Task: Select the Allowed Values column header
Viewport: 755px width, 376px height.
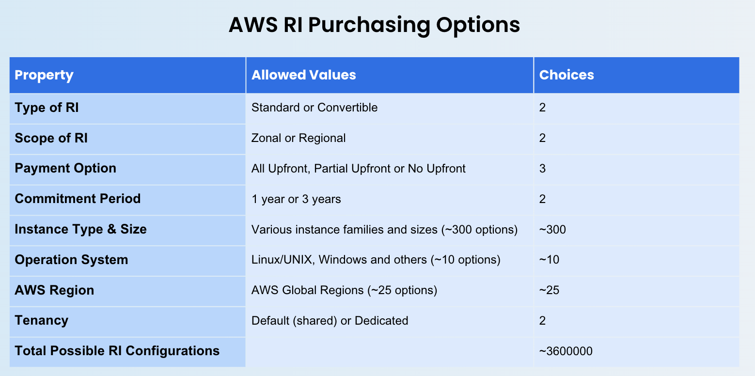Action: tap(390, 75)
